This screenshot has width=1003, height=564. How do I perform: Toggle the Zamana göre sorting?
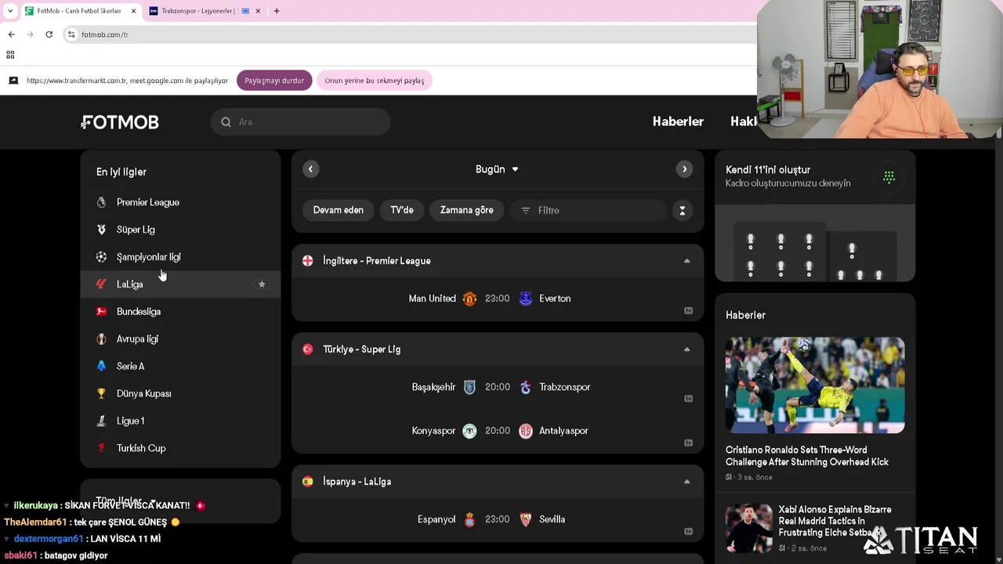coord(467,210)
